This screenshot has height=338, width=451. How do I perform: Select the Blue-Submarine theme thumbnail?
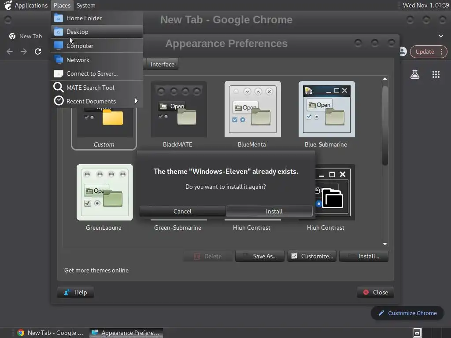(327, 109)
